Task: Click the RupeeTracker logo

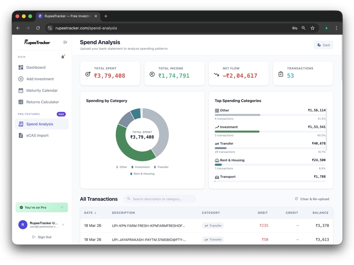Action: pos(37,42)
